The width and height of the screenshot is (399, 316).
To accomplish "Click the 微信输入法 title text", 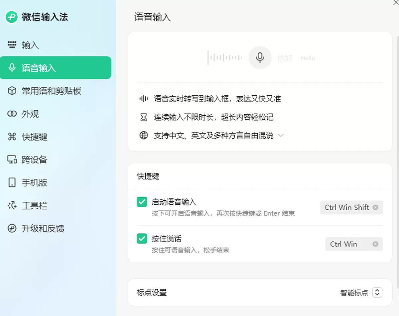I will click(45, 17).
